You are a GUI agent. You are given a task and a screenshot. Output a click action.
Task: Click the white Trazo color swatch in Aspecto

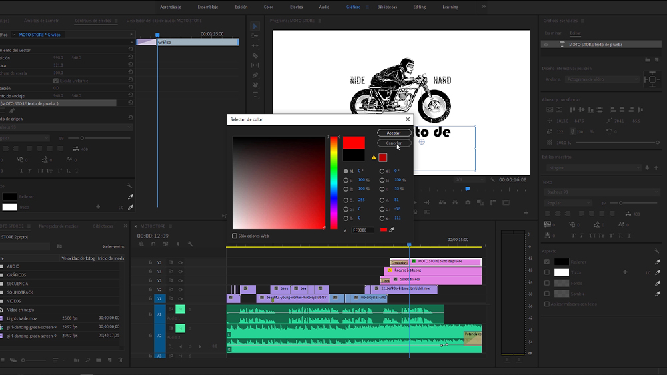tap(561, 272)
